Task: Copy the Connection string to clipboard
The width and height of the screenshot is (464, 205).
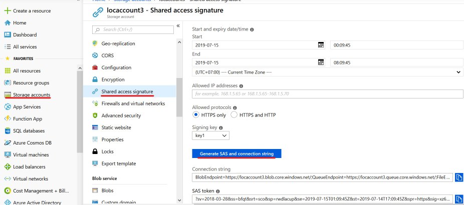Action: [458, 177]
